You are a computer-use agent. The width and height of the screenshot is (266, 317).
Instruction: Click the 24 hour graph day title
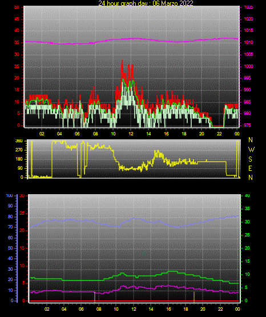[146, 3]
